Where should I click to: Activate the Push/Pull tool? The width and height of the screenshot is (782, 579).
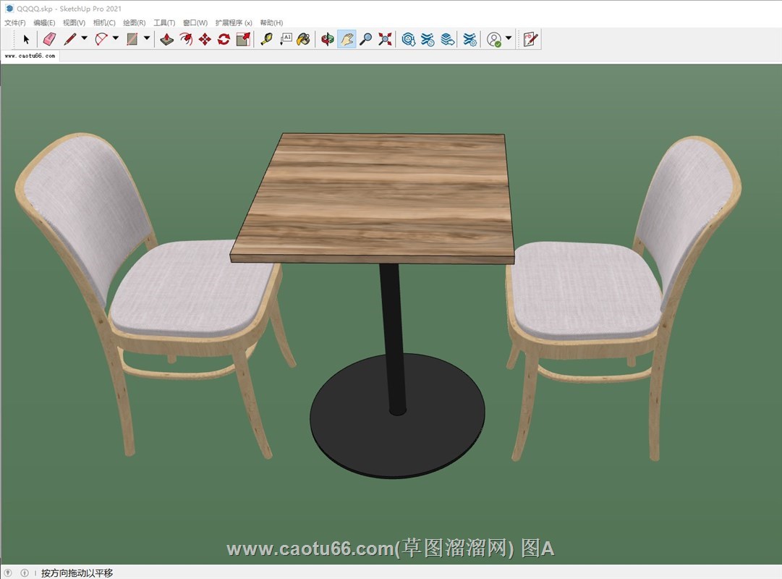[x=166, y=39]
